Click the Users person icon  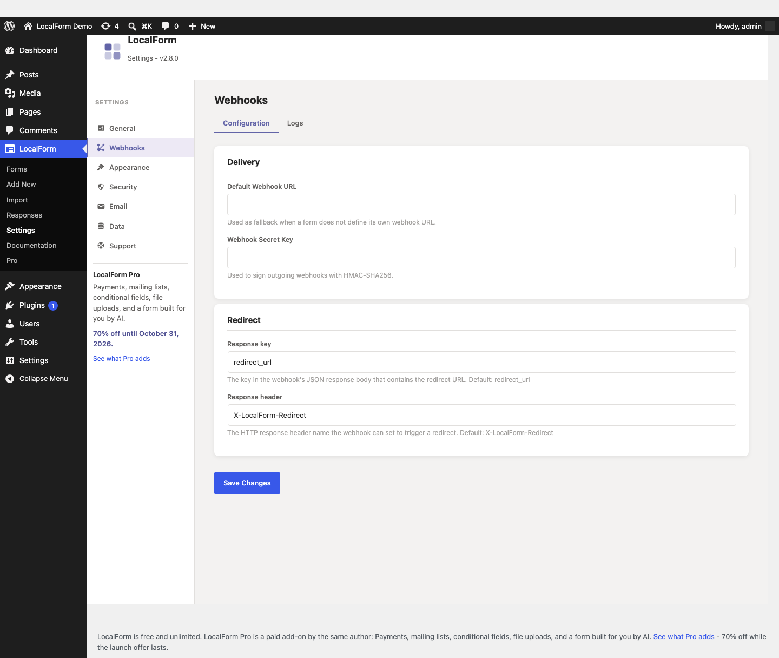coord(10,324)
